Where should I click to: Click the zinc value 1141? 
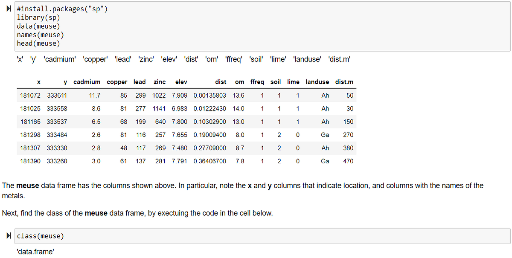158,109
